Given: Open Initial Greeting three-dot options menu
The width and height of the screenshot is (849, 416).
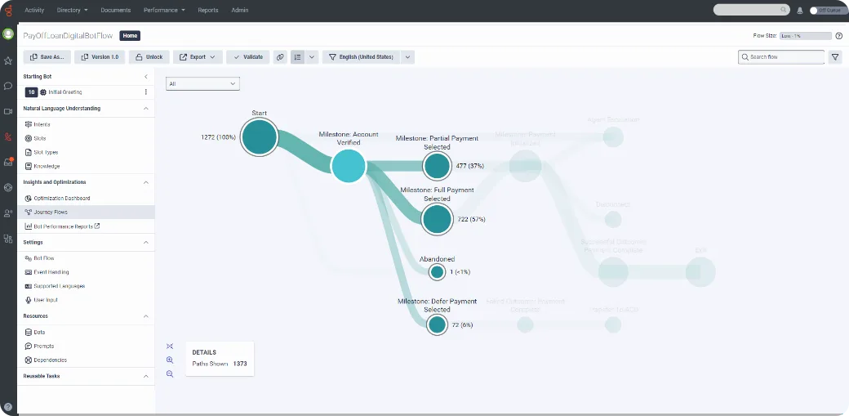Looking at the screenshot, I should pyautogui.click(x=146, y=92).
